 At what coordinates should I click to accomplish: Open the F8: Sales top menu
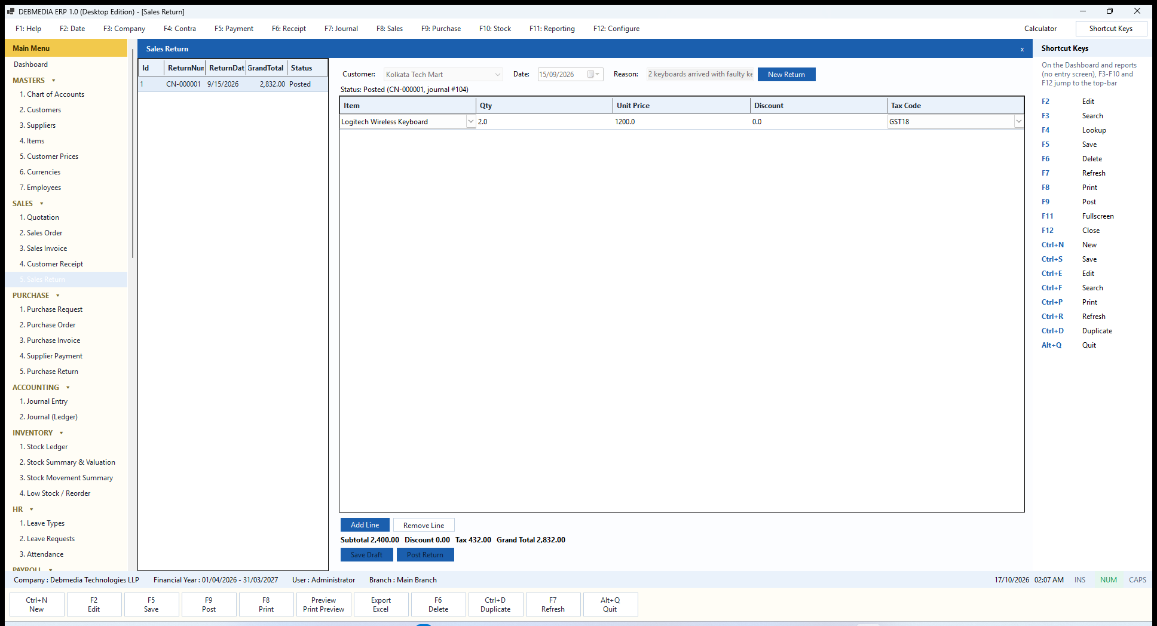coord(390,29)
